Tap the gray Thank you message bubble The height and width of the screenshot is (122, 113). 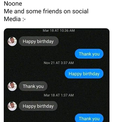[33, 86]
